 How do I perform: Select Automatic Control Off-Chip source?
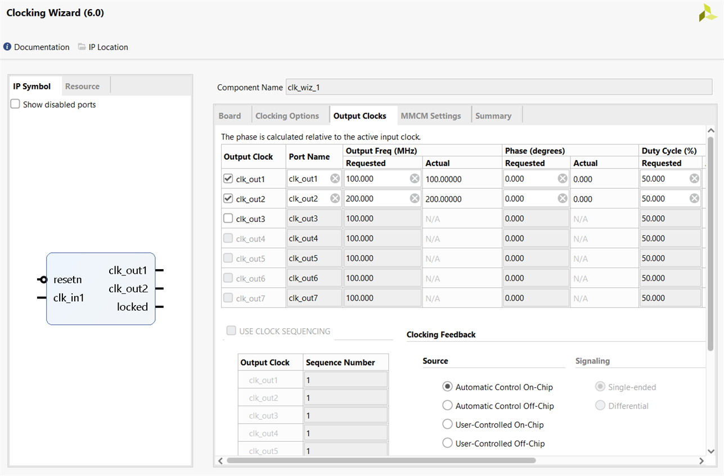[448, 405]
